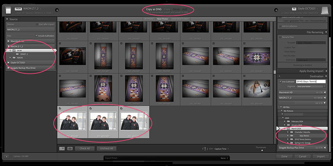The width and height of the screenshot is (333, 166).
Task: Uncheck the DSC_8054.NEF photo checkbox
Action: point(91,108)
